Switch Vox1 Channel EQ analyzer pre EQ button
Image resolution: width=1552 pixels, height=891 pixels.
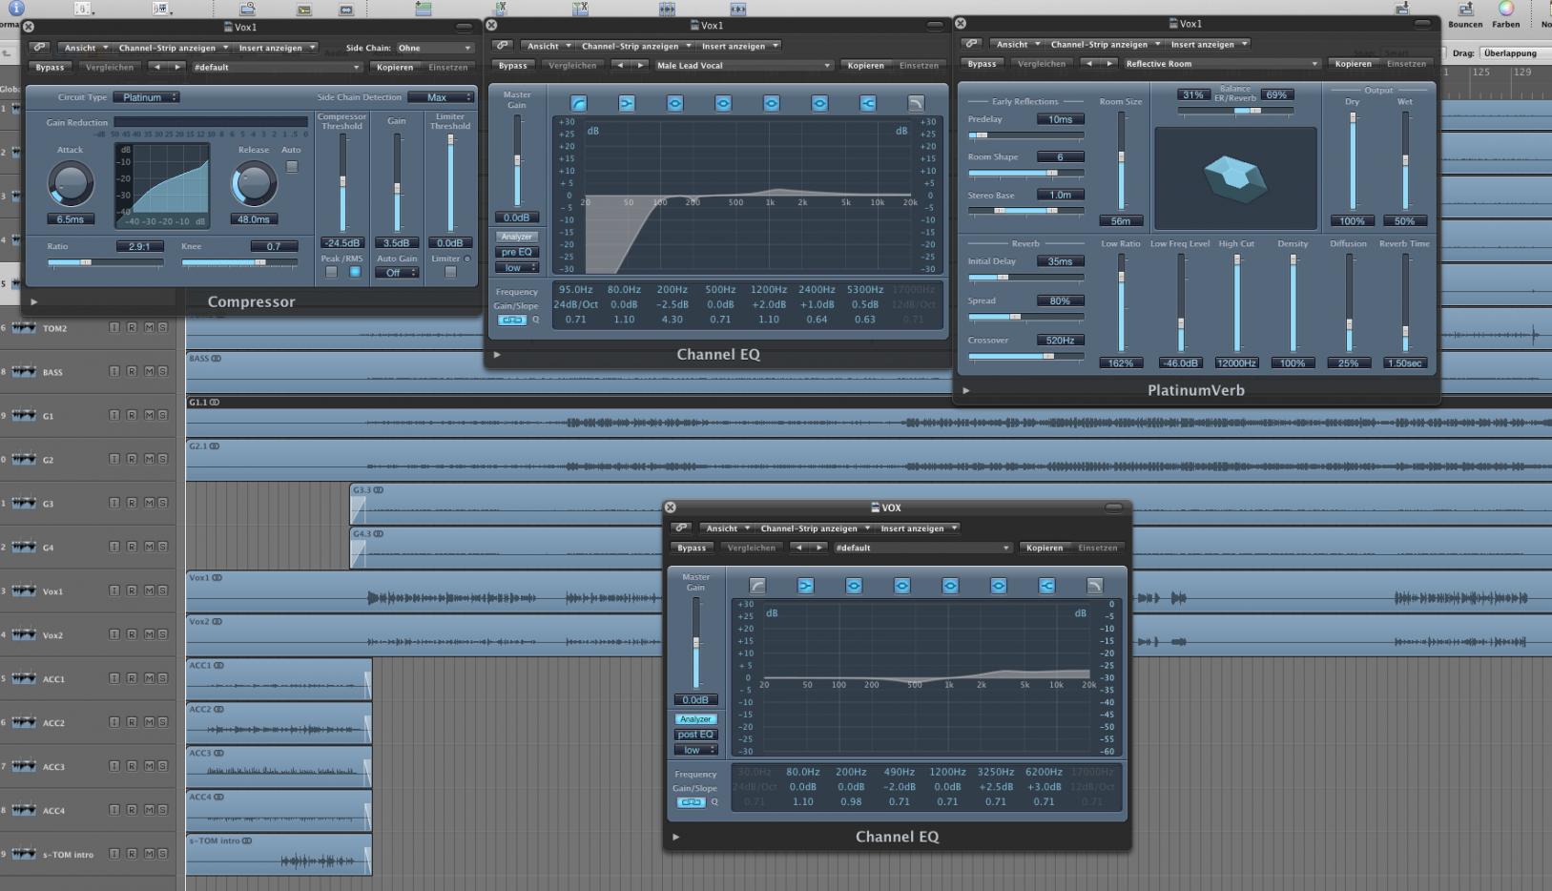[x=516, y=253]
